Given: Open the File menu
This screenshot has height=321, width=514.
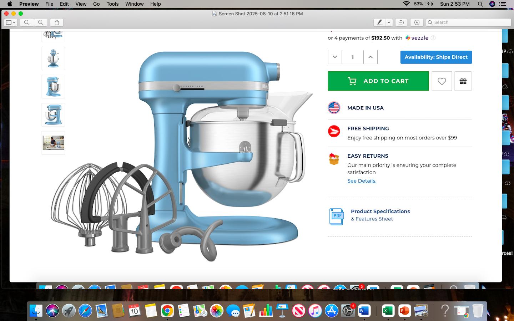Looking at the screenshot, I should click(x=49, y=4).
